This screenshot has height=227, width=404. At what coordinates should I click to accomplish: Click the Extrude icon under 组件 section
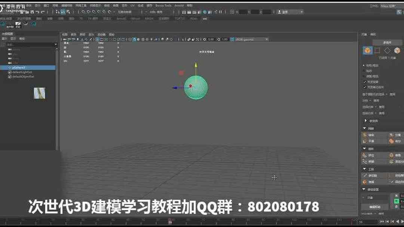[364, 155]
